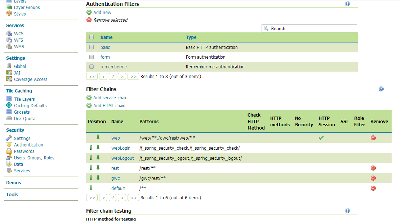
Task: Open Security Data page
Action: 18,164
